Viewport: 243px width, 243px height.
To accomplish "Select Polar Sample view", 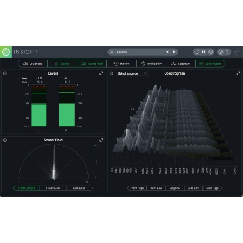I will pos(27,188).
